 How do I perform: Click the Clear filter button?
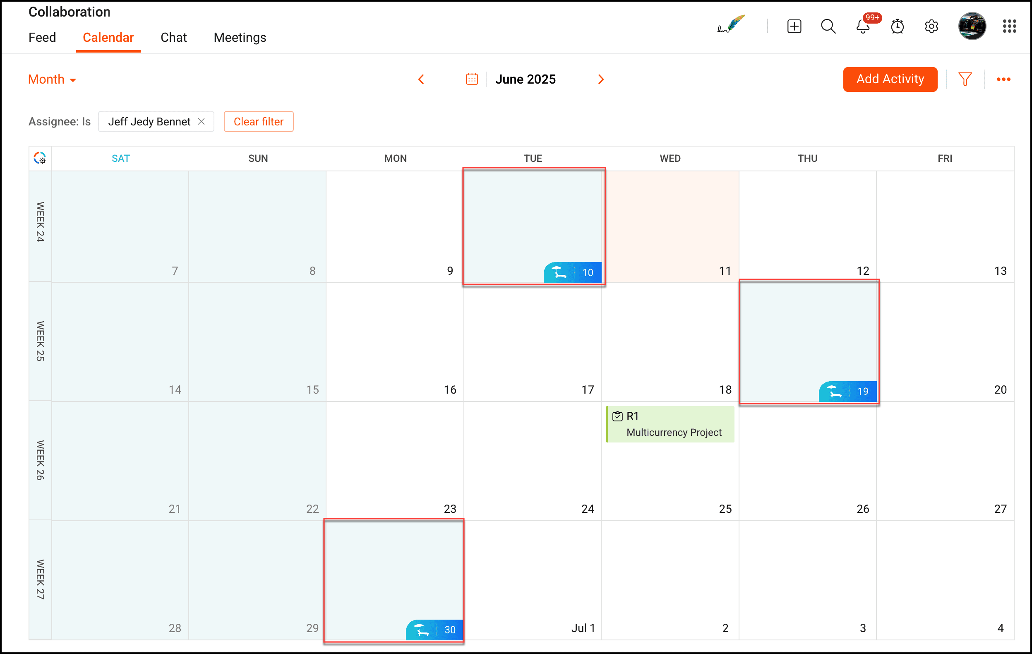pyautogui.click(x=259, y=122)
